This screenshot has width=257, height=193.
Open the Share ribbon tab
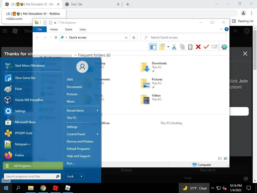coord(69,29)
